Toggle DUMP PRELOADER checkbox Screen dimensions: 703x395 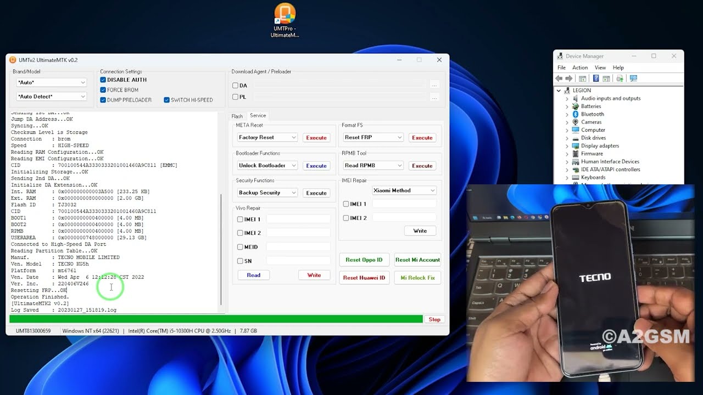(x=103, y=100)
